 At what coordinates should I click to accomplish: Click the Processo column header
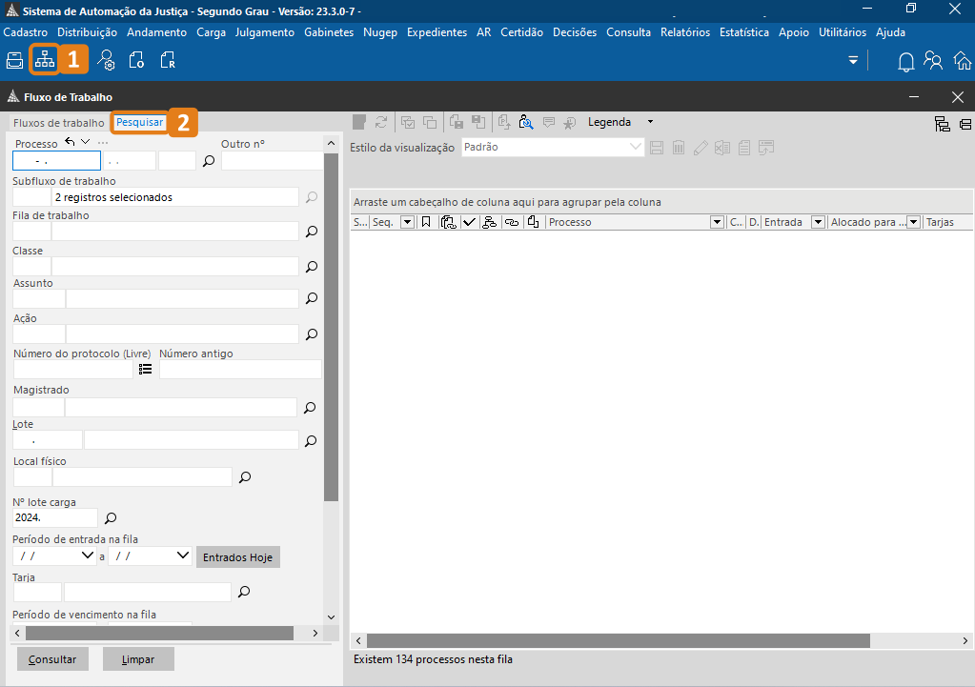pyautogui.click(x=628, y=222)
